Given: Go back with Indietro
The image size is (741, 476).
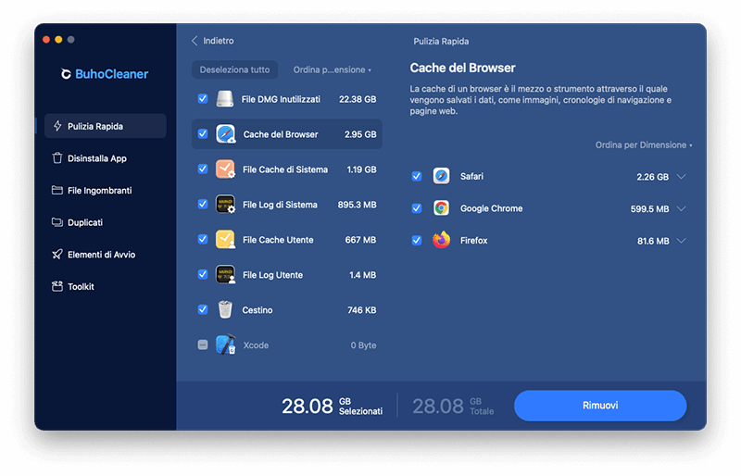Looking at the screenshot, I should (x=213, y=41).
